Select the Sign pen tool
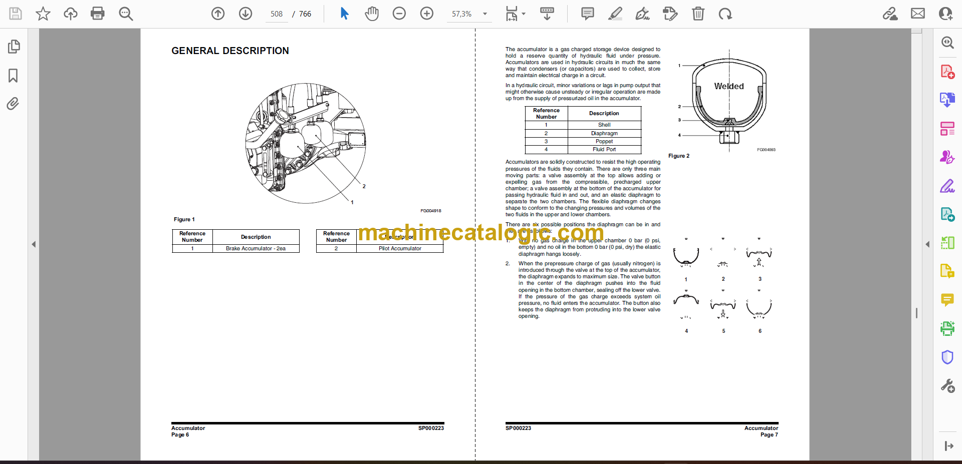Viewport: 962px width, 464px height. [x=643, y=14]
